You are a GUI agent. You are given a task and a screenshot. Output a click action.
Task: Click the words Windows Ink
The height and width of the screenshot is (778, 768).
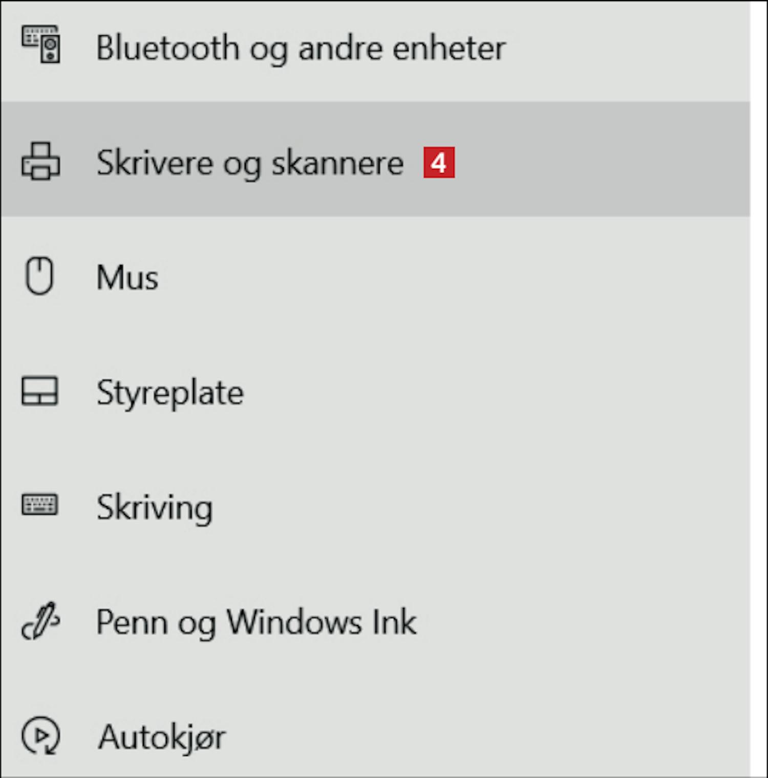click(x=322, y=622)
